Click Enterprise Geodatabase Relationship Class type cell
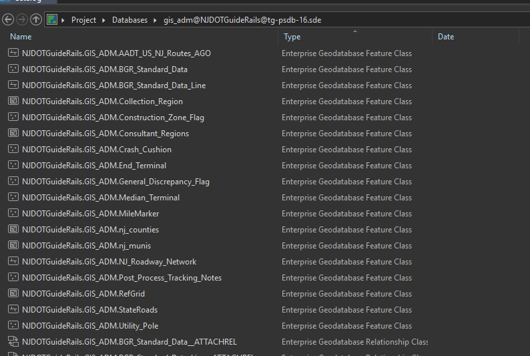Image resolution: width=530 pixels, height=356 pixels. 354,342
